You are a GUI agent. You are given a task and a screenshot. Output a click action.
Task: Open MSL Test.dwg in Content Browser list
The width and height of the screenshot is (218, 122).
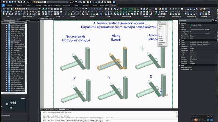15,42
